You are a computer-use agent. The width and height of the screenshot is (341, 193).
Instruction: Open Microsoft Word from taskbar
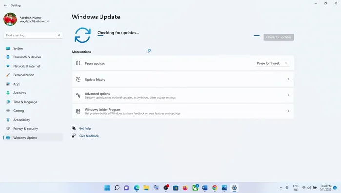(x=205, y=188)
